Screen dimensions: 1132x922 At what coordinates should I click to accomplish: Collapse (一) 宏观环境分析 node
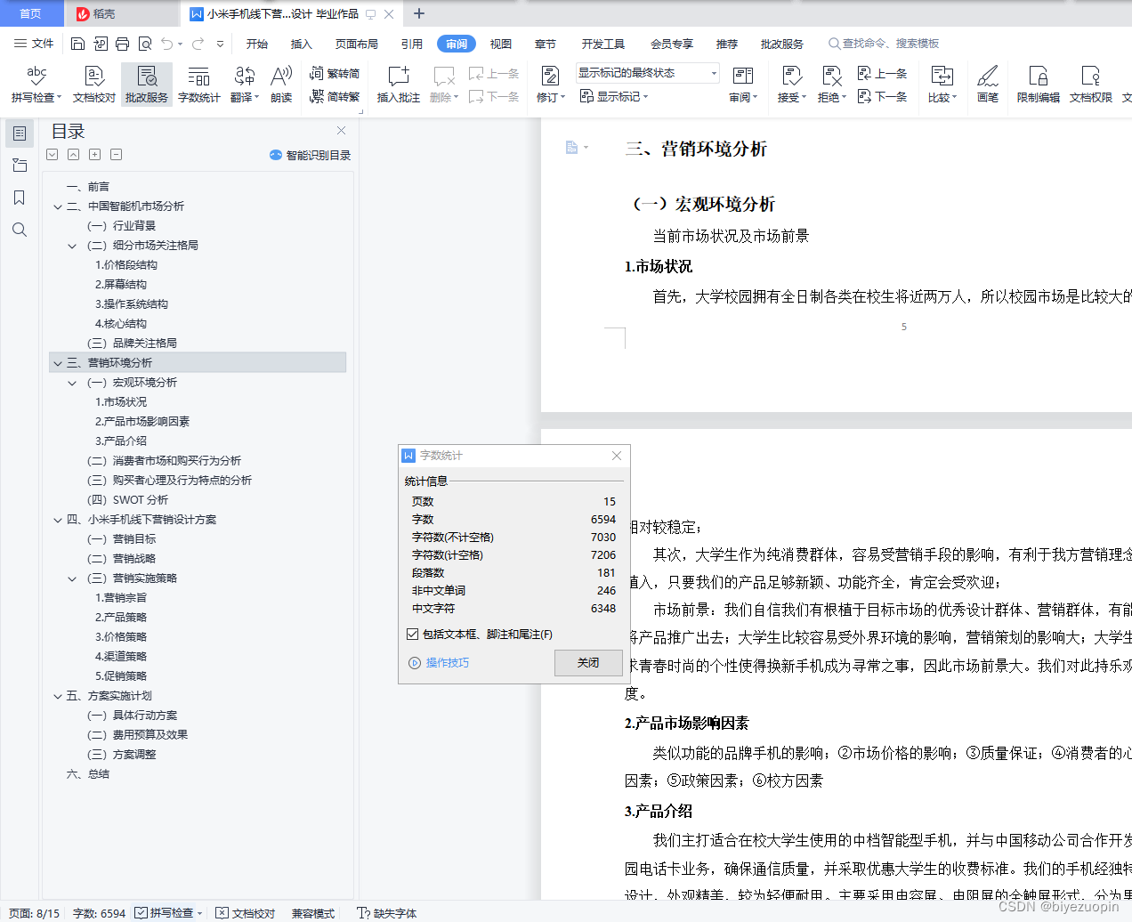73,383
